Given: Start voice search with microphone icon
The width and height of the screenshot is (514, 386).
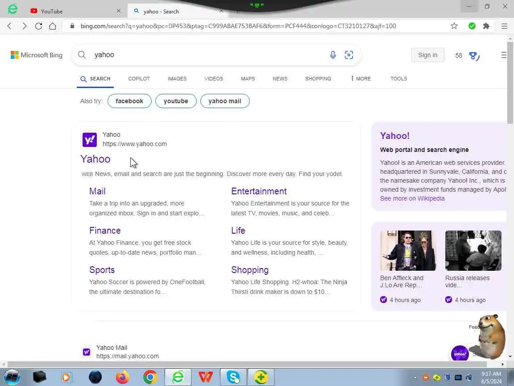Looking at the screenshot, I should click(333, 55).
